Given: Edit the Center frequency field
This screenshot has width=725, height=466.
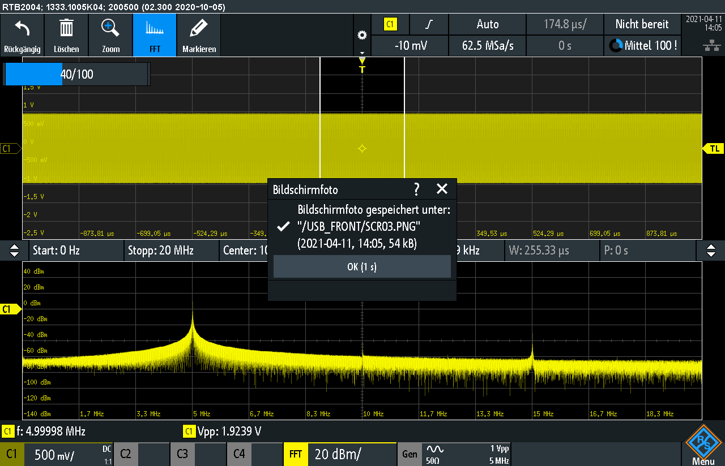Looking at the screenshot, I should 244,251.
